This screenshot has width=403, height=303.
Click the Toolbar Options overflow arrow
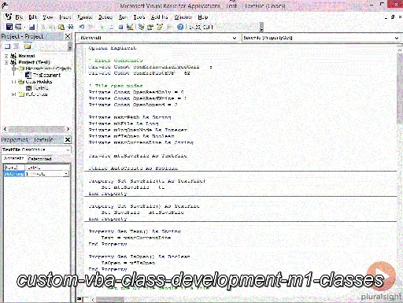pos(261,27)
